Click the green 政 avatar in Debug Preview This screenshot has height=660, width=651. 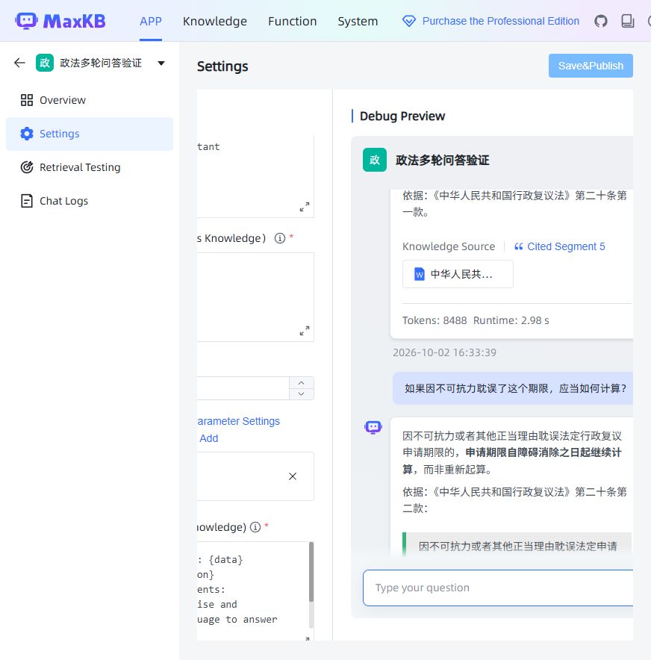click(x=375, y=160)
